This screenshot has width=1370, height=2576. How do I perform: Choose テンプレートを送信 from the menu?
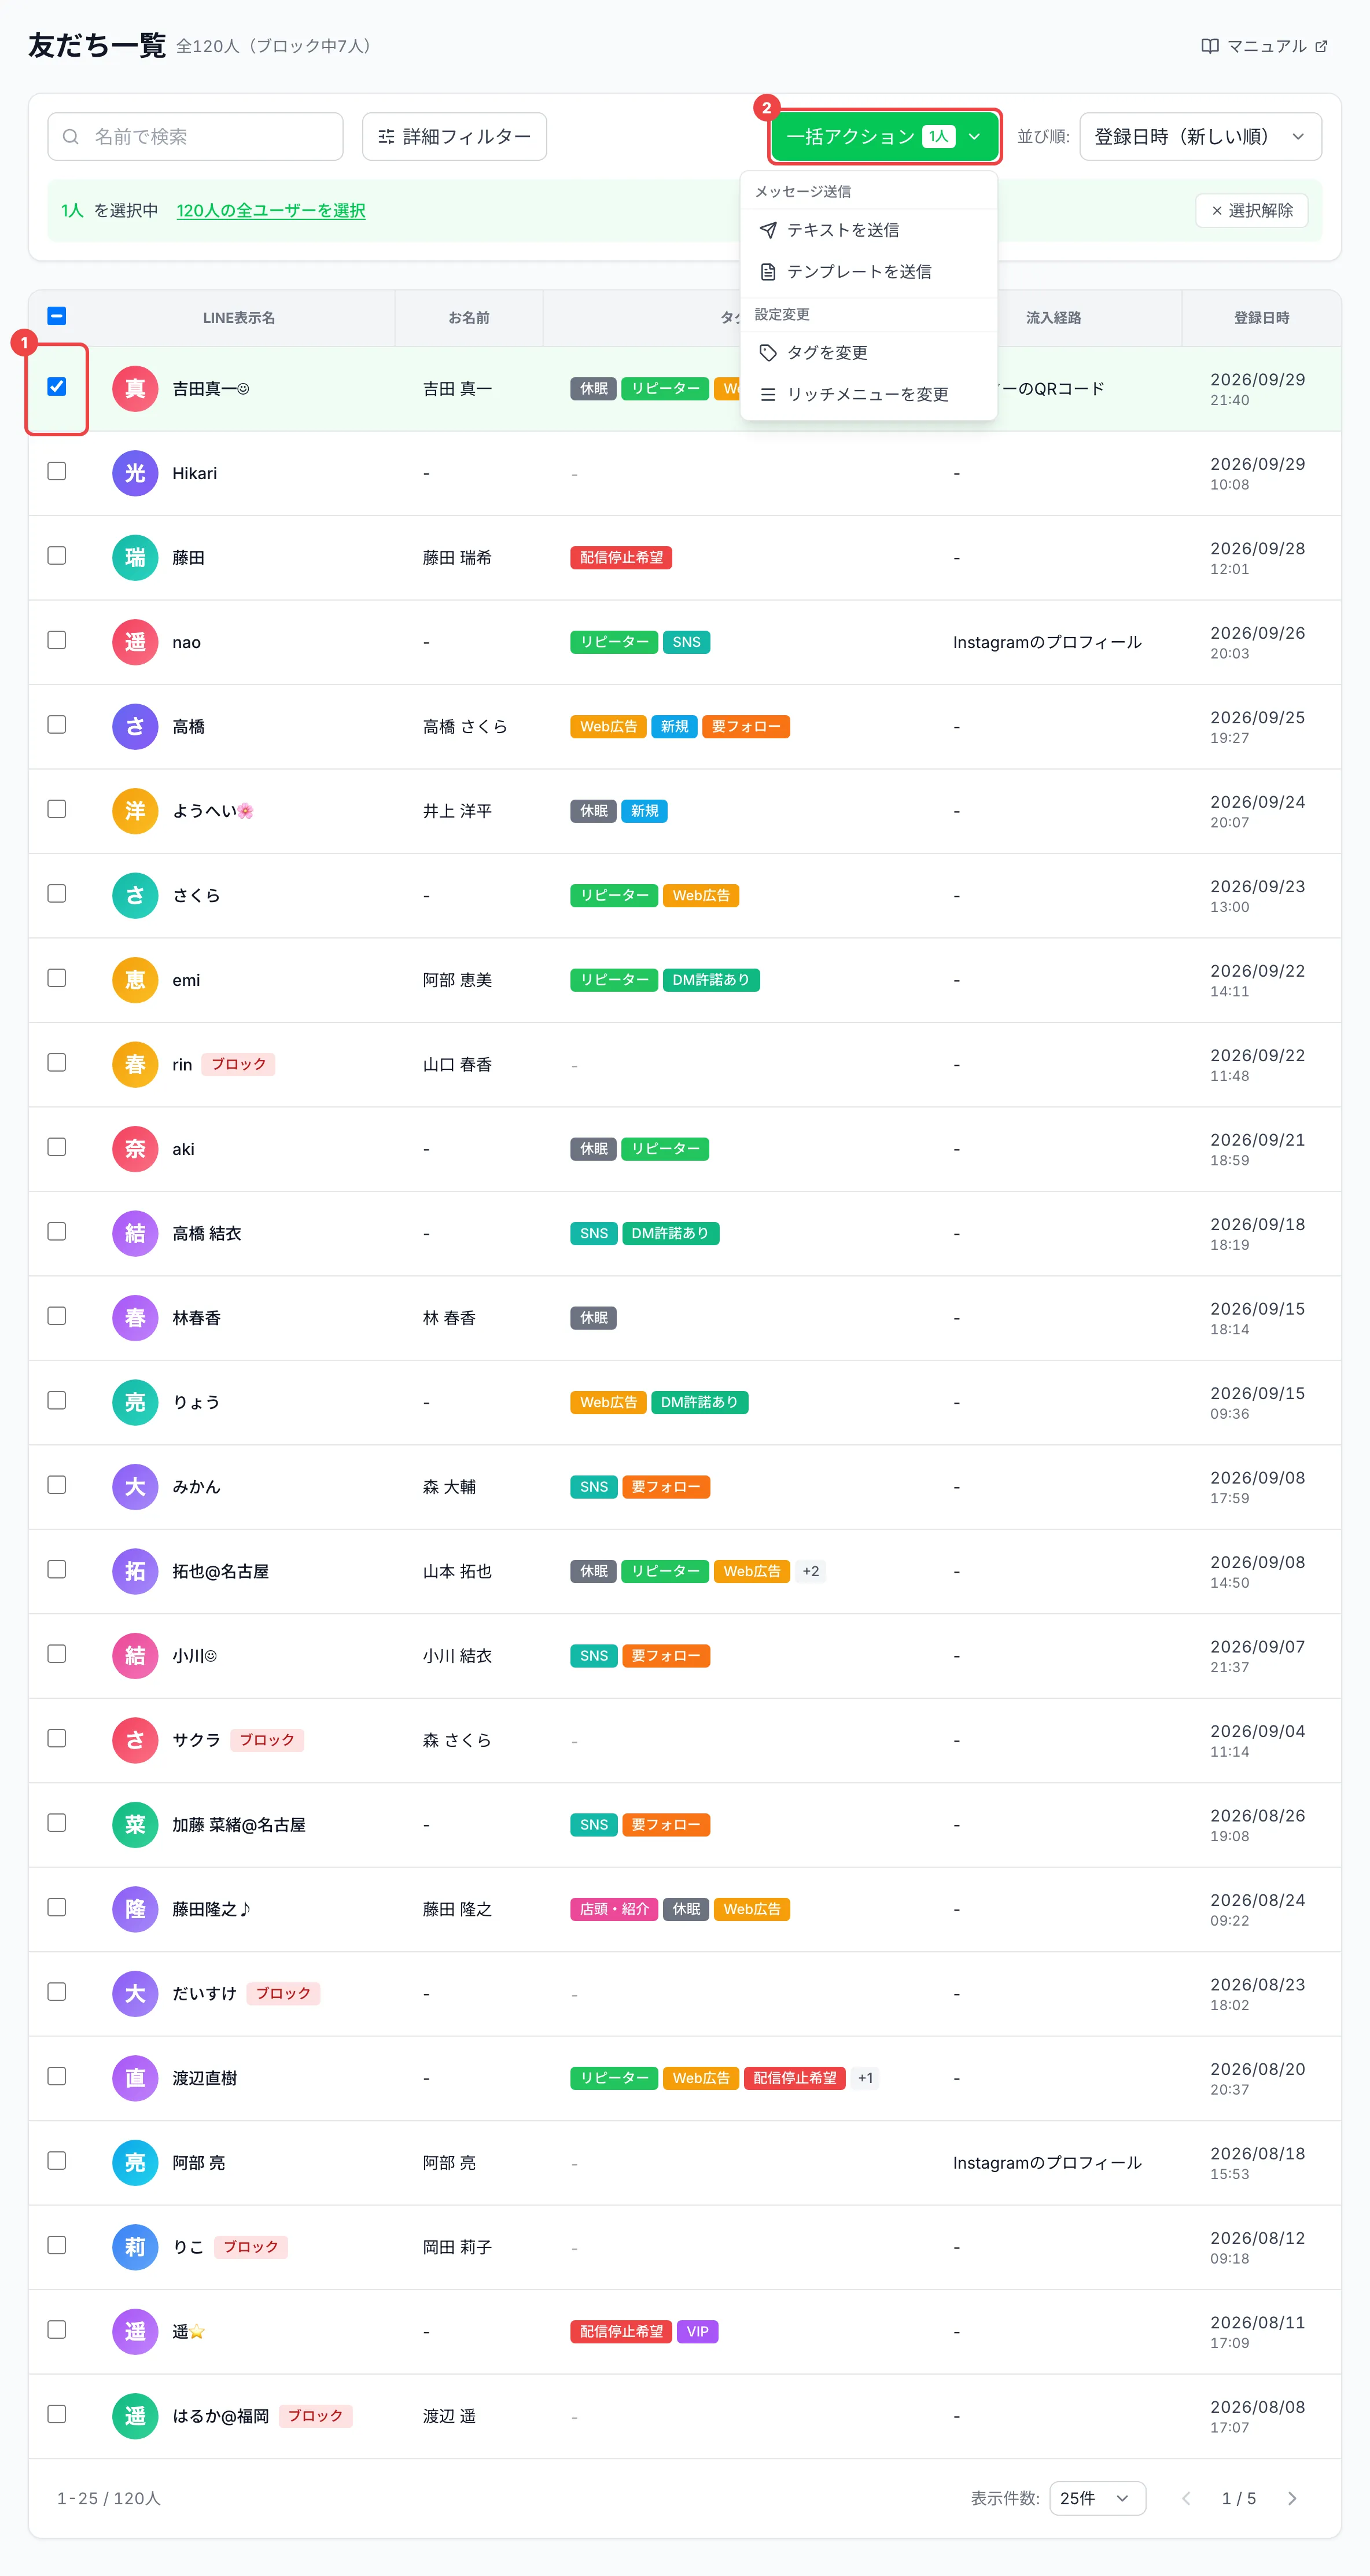click(x=869, y=272)
